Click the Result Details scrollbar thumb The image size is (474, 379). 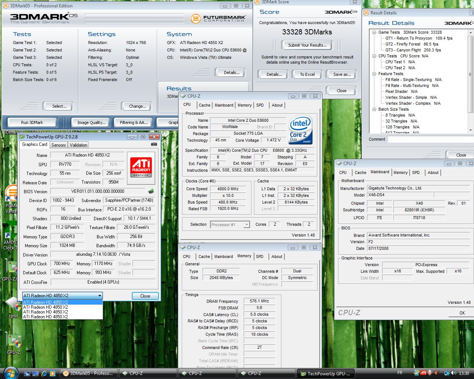click(471, 74)
